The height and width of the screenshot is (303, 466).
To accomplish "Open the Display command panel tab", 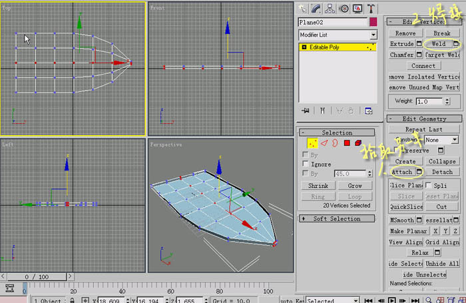I will (357, 9).
